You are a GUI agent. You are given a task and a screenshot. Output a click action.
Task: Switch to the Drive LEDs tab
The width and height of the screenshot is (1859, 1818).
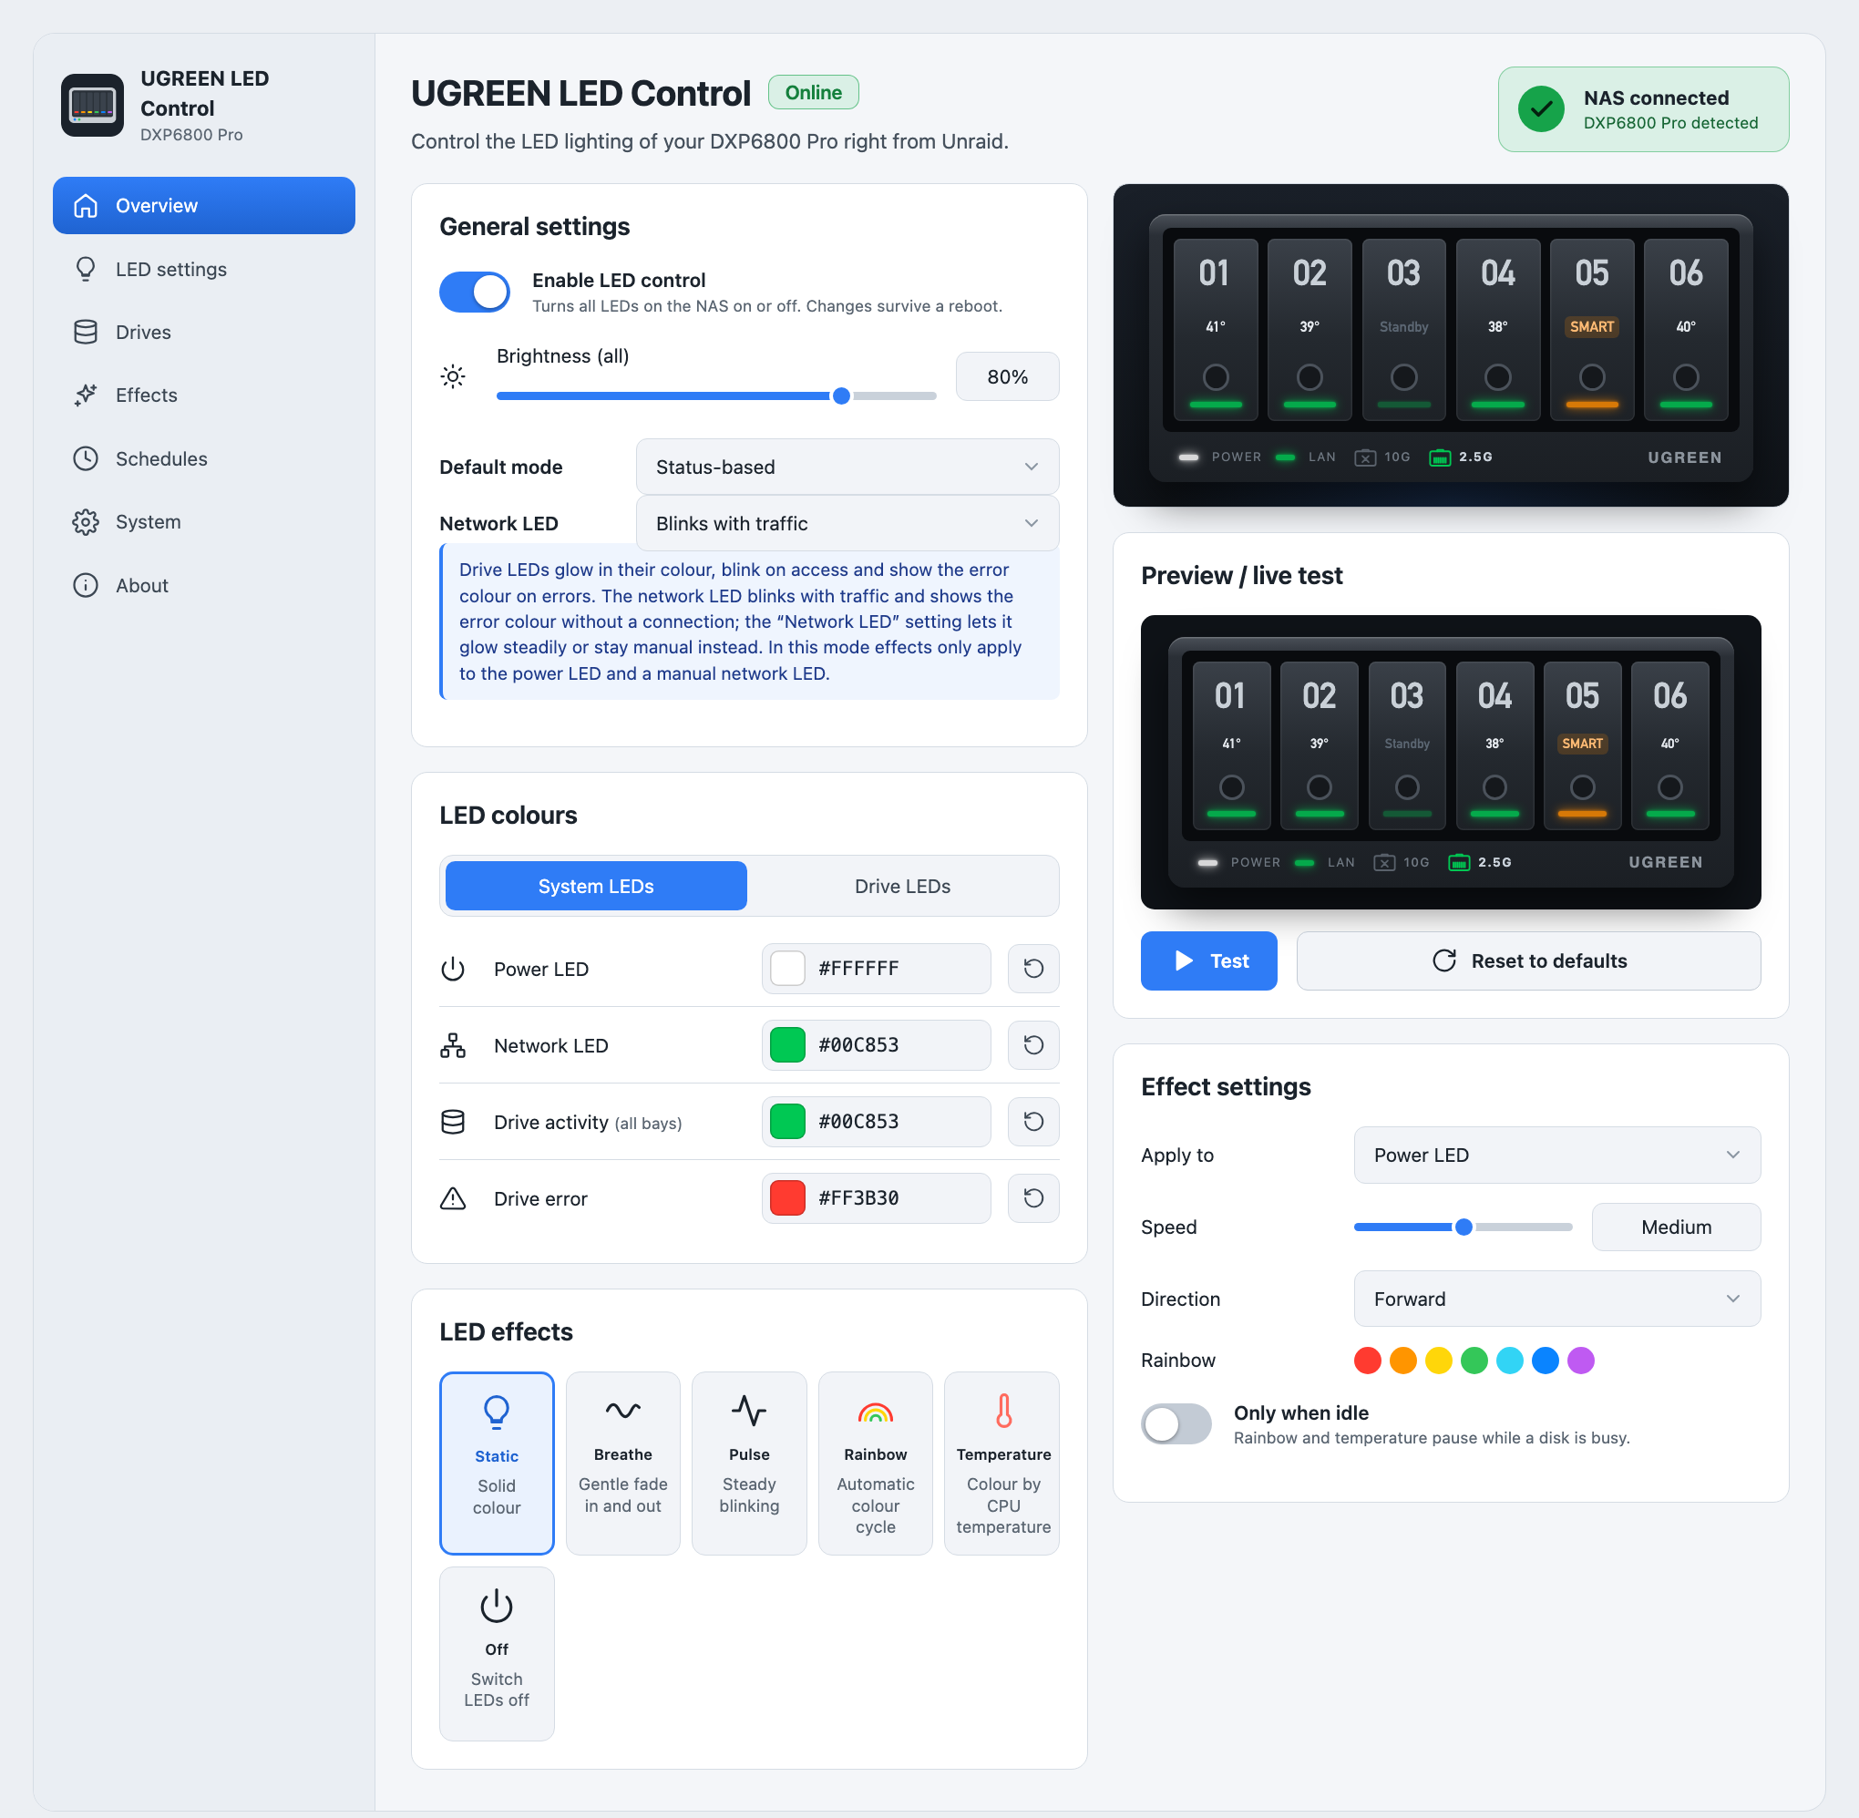coord(902,886)
